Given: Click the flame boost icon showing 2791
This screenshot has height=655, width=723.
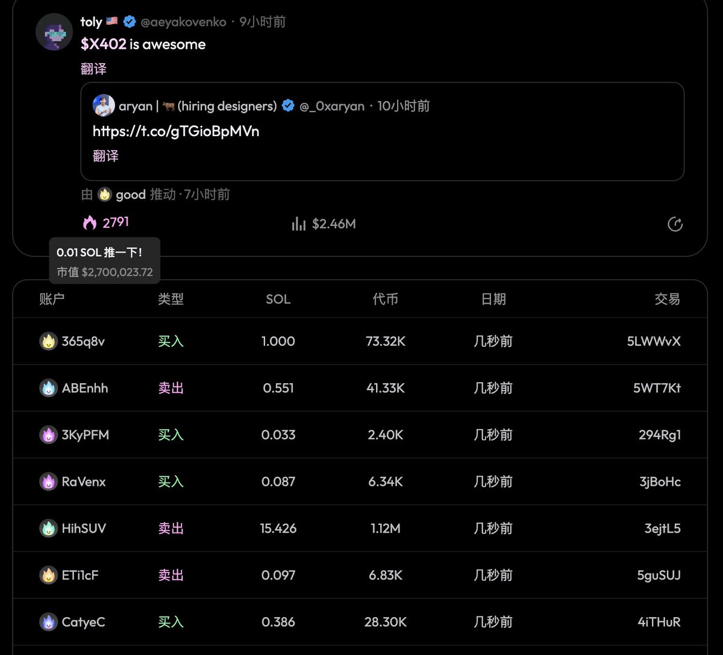Looking at the screenshot, I should [90, 223].
